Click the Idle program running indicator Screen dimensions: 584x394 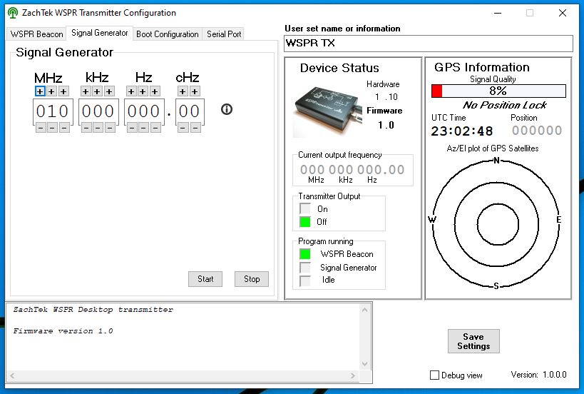pos(305,281)
